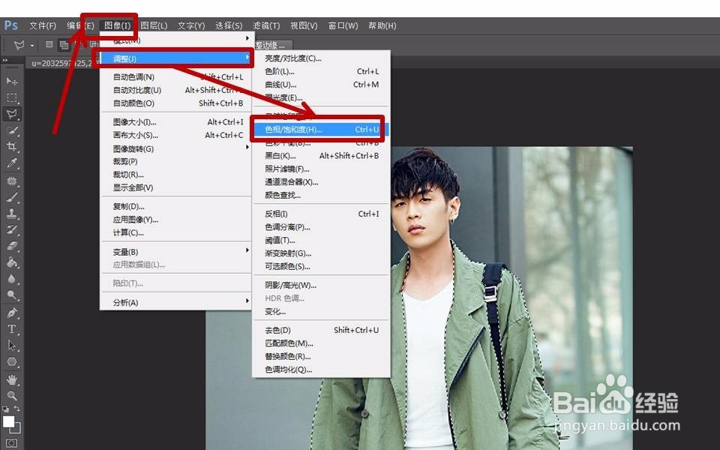Choose 可选颜色(S)... adjustment
The width and height of the screenshot is (720, 450).
[321, 267]
